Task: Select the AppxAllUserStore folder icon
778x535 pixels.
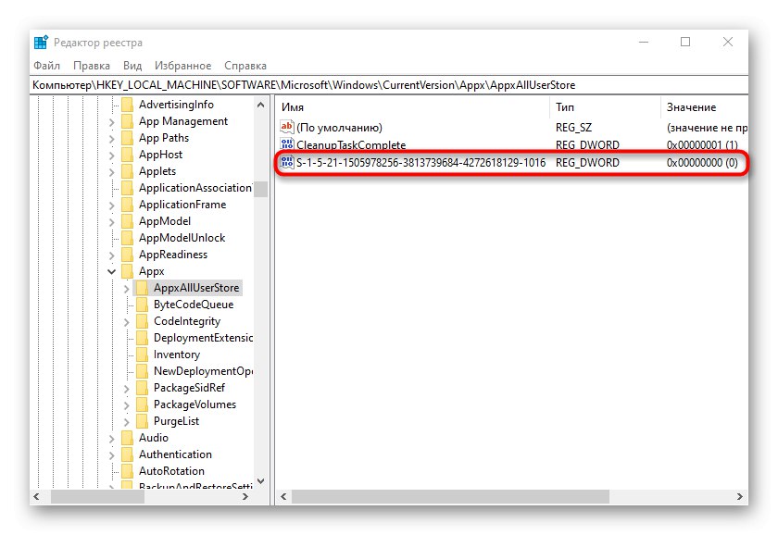Action: pos(142,288)
